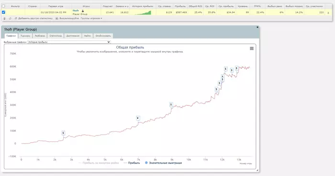The height and width of the screenshot is (176, 335).
Task: Open the 'Статистика' tab
Action: [x=56, y=36]
